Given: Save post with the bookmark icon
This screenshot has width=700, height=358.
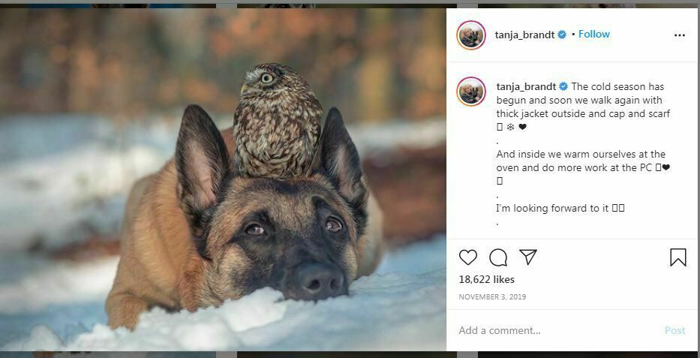Looking at the screenshot, I should click(677, 257).
